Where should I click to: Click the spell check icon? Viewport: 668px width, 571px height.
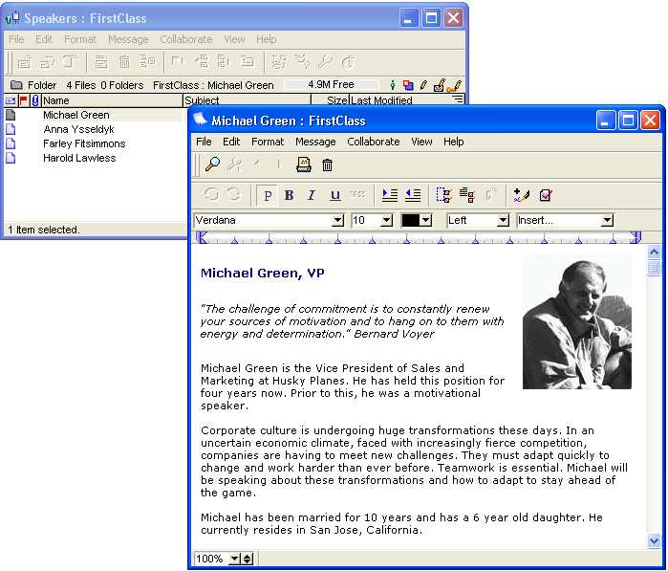(545, 195)
